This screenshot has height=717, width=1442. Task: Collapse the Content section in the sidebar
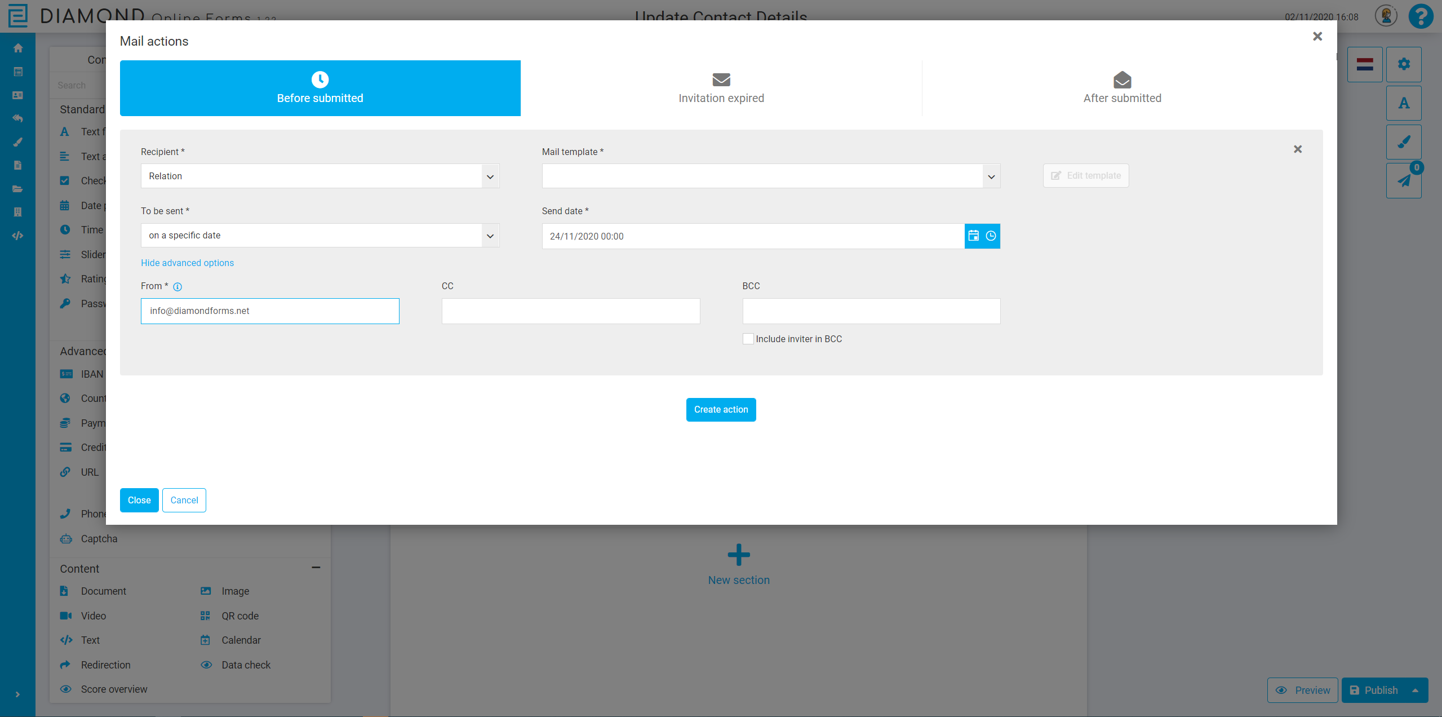pyautogui.click(x=316, y=567)
